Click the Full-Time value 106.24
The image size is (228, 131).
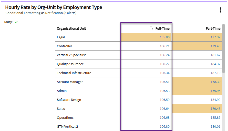(165, 55)
